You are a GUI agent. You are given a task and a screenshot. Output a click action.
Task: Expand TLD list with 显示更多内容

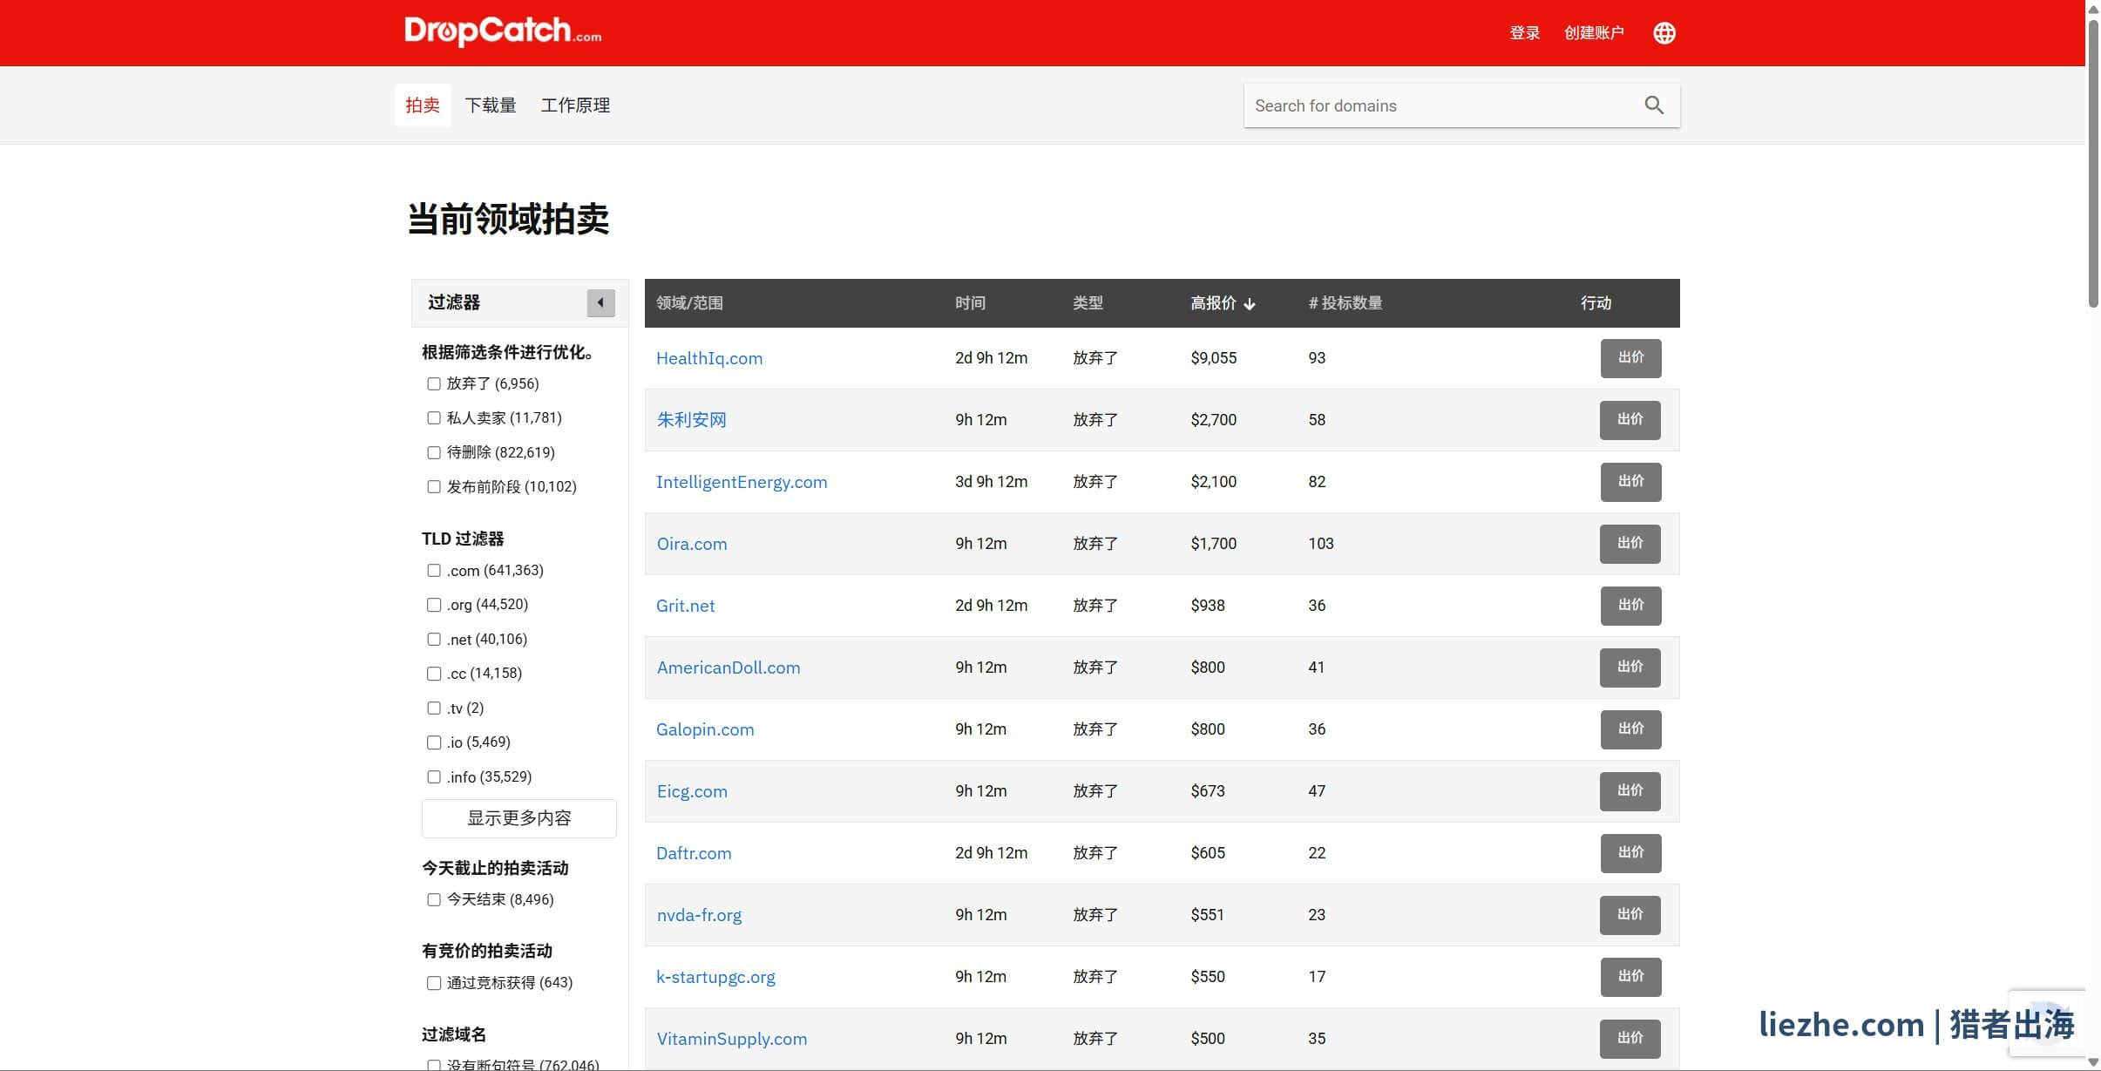[x=519, y=818]
